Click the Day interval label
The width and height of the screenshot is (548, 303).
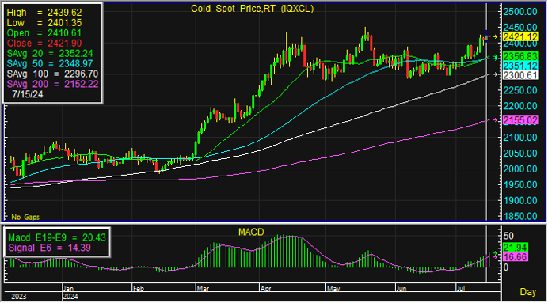coord(528,292)
